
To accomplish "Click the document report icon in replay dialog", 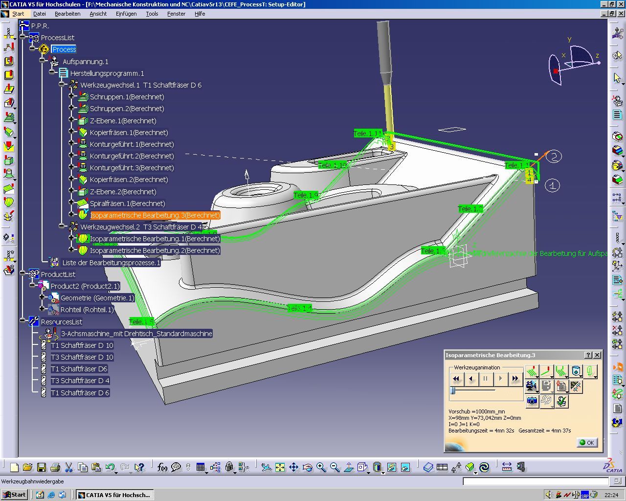I will (x=561, y=386).
